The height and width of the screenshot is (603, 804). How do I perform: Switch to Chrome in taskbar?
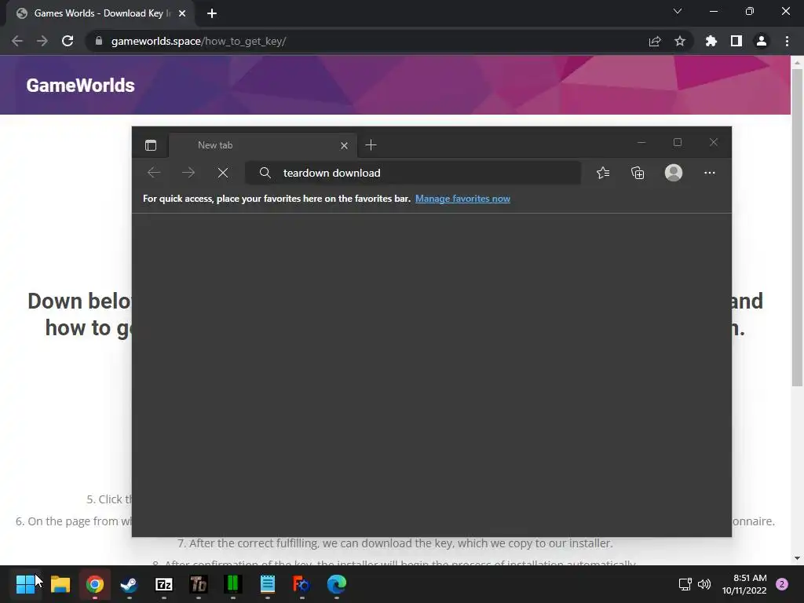point(95,584)
